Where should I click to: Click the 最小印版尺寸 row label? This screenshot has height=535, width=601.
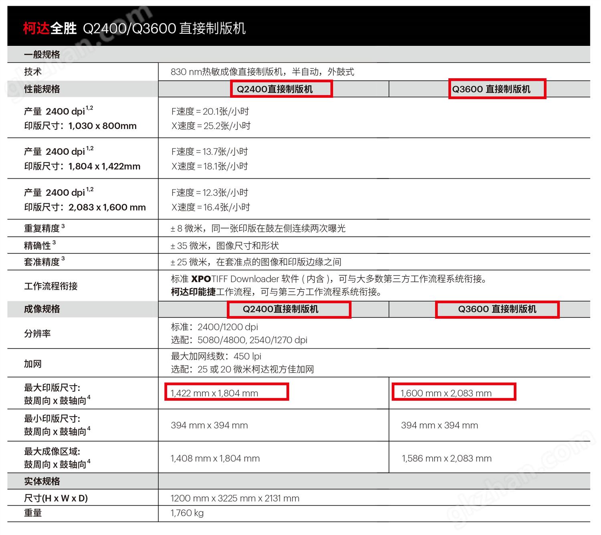coord(57,425)
